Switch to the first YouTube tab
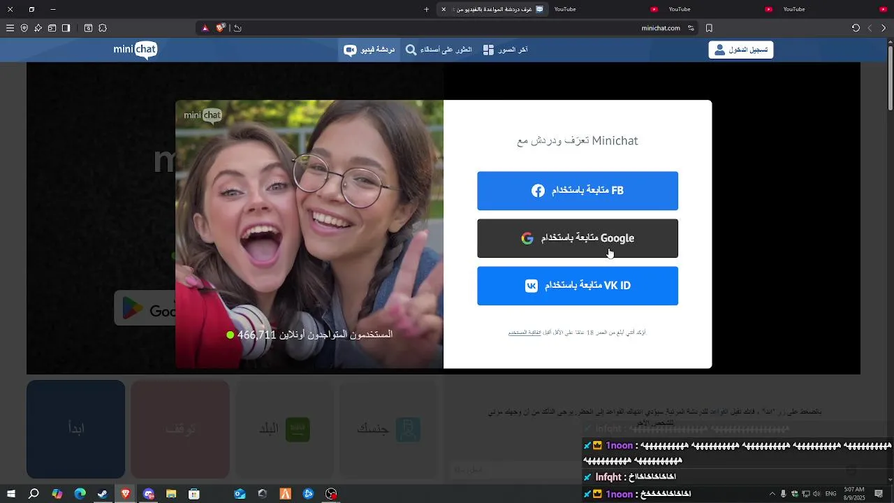The width and height of the screenshot is (894, 503). pos(605,9)
